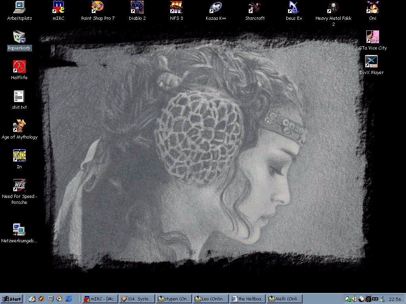Image resolution: width=406 pixels, height=304 pixels.
Task: Switch to Leo (Onlin... chat window
Action: click(211, 299)
